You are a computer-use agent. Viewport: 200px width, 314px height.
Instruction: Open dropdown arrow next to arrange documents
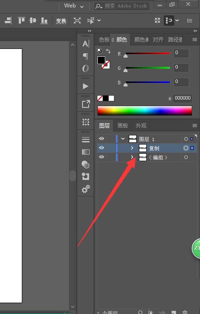tap(177, 20)
